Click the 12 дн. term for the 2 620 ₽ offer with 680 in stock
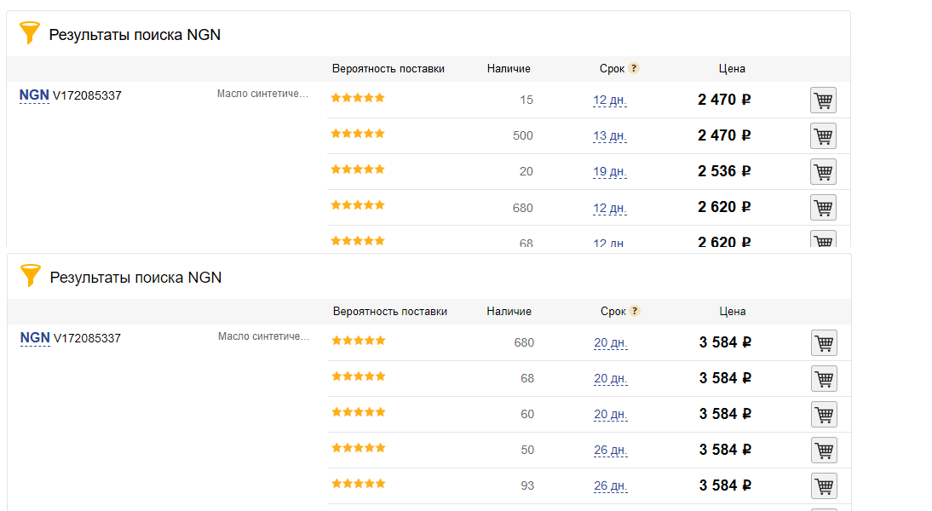 tap(609, 208)
